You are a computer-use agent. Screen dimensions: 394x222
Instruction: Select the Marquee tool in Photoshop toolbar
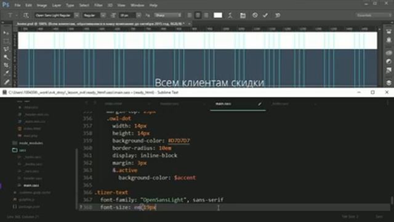(6, 41)
